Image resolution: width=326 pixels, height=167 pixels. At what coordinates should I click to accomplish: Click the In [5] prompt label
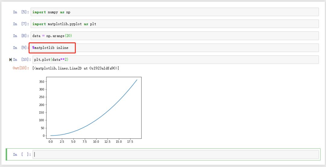tap(21, 12)
